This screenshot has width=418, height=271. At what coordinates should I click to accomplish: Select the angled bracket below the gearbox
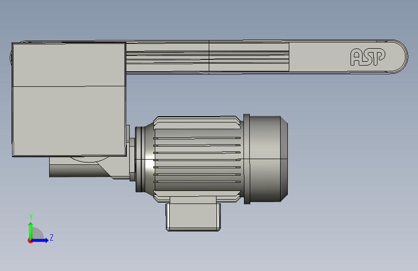point(89,167)
